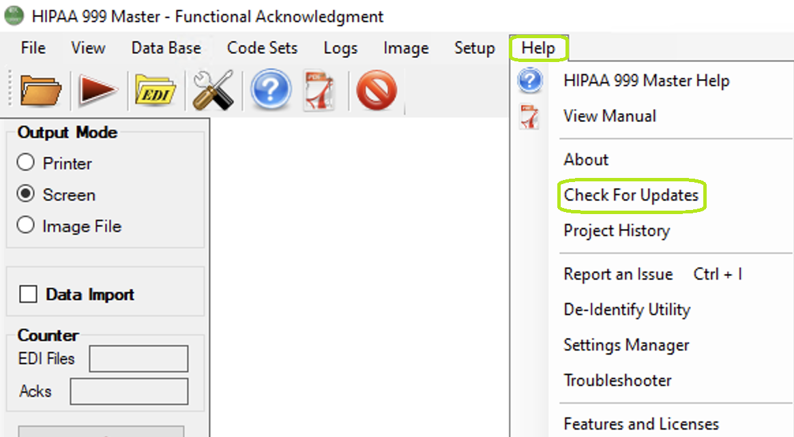Click the help icon beside HIPAA 999 Master Help
This screenshot has width=794, height=437.
[529, 80]
